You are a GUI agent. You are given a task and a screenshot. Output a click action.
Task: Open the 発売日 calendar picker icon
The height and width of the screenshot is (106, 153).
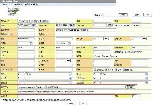point(31,43)
